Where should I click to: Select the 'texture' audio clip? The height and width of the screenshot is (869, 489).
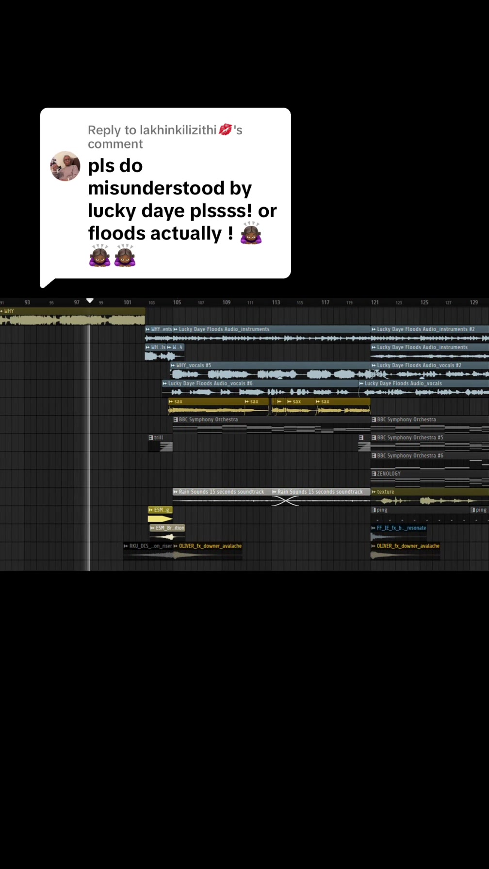pyautogui.click(x=430, y=497)
